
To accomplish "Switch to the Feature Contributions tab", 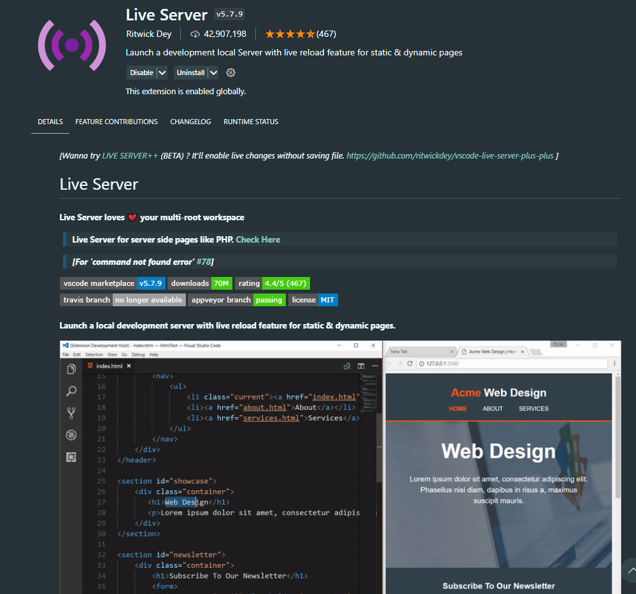I will click(117, 122).
